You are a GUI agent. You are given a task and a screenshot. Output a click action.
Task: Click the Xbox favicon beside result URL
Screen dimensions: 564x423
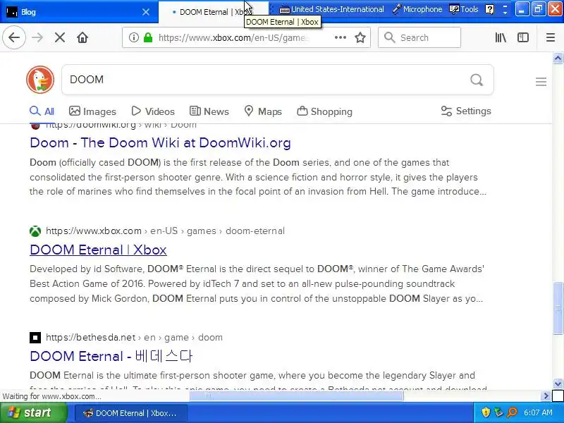click(x=35, y=231)
